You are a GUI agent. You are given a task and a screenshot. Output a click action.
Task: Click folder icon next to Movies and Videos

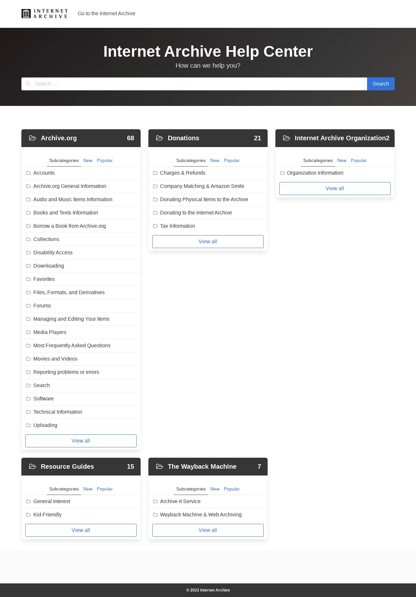click(28, 359)
